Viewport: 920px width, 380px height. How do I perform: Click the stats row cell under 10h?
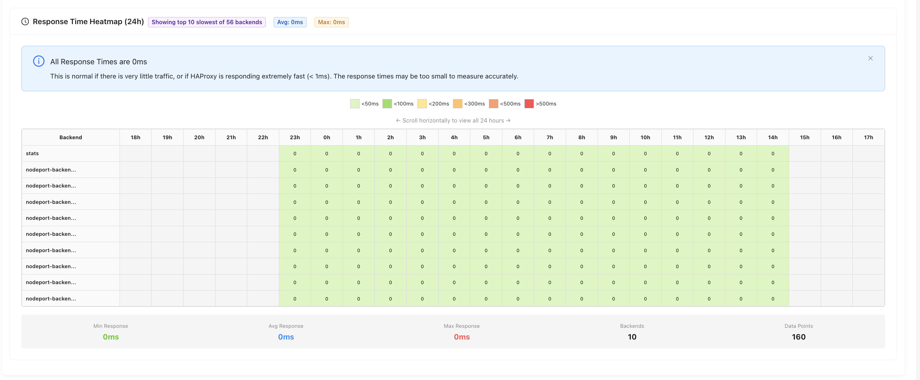point(645,153)
